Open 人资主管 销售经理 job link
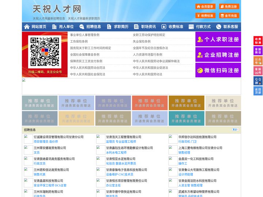The image size is (263, 197). 190,185
